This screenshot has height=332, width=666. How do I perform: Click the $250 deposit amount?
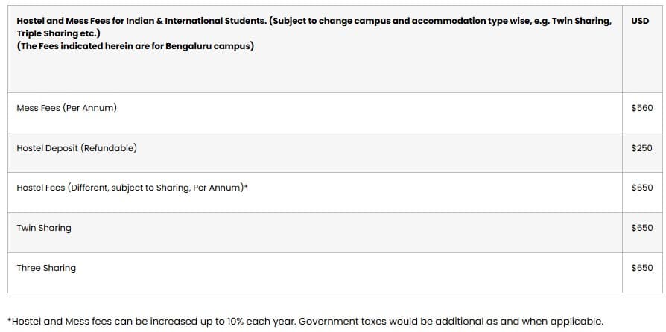pyautogui.click(x=641, y=148)
